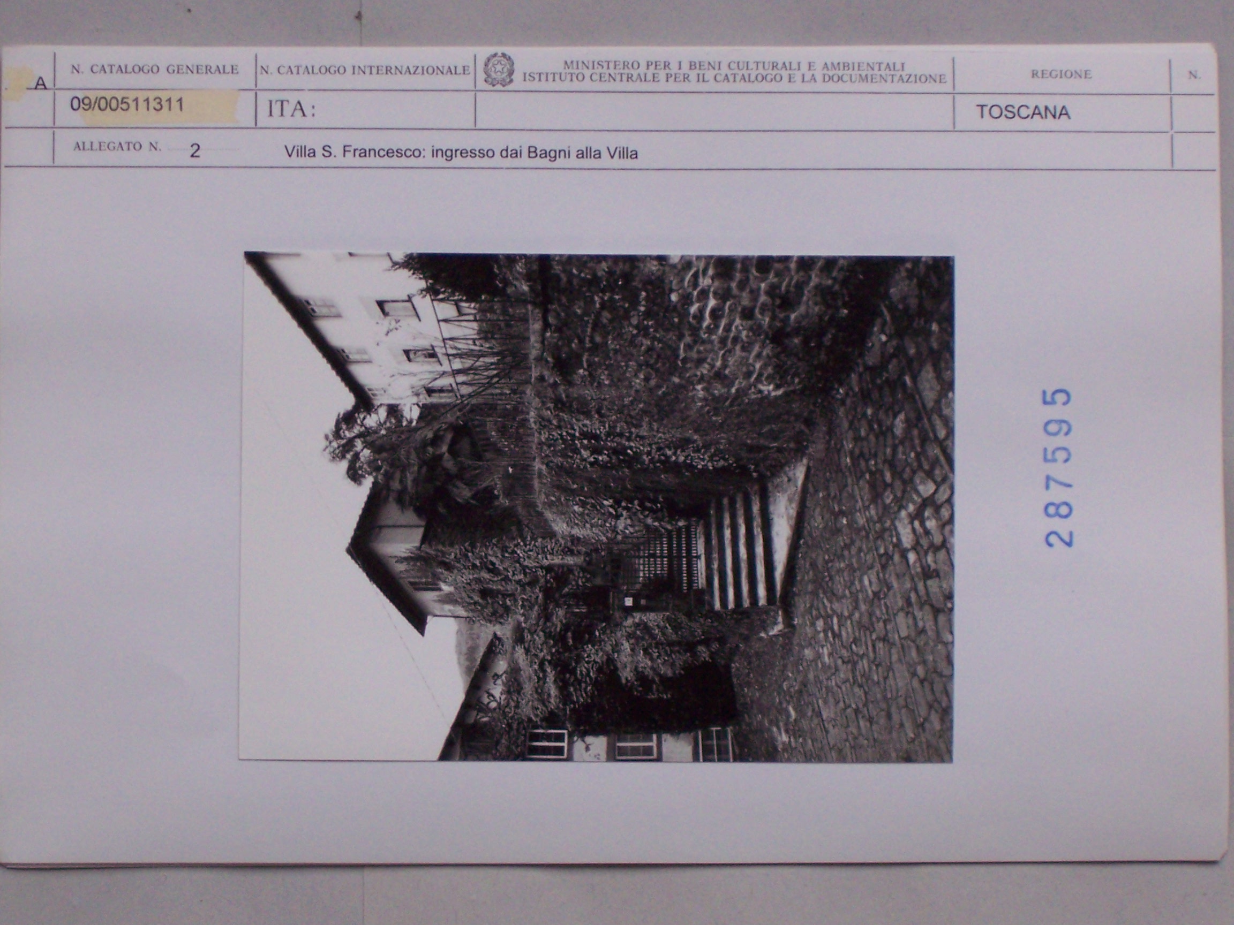Open the black-and-white villa photograph
The image size is (1234, 925).
[x=596, y=506]
